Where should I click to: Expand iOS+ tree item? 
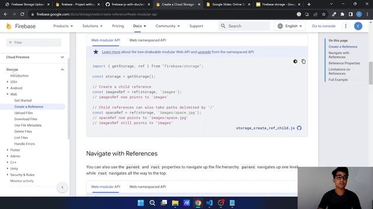[x=8, y=82]
